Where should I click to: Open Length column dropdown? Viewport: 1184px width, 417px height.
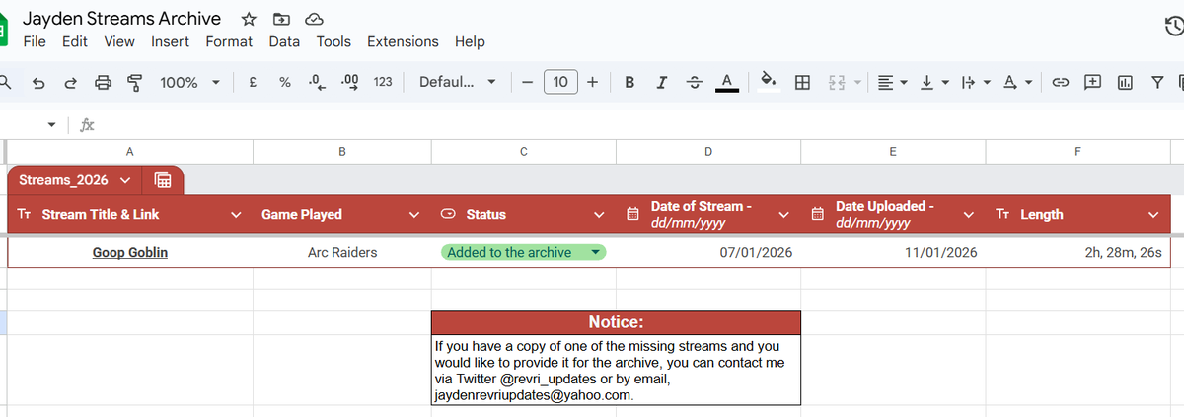tap(1153, 214)
